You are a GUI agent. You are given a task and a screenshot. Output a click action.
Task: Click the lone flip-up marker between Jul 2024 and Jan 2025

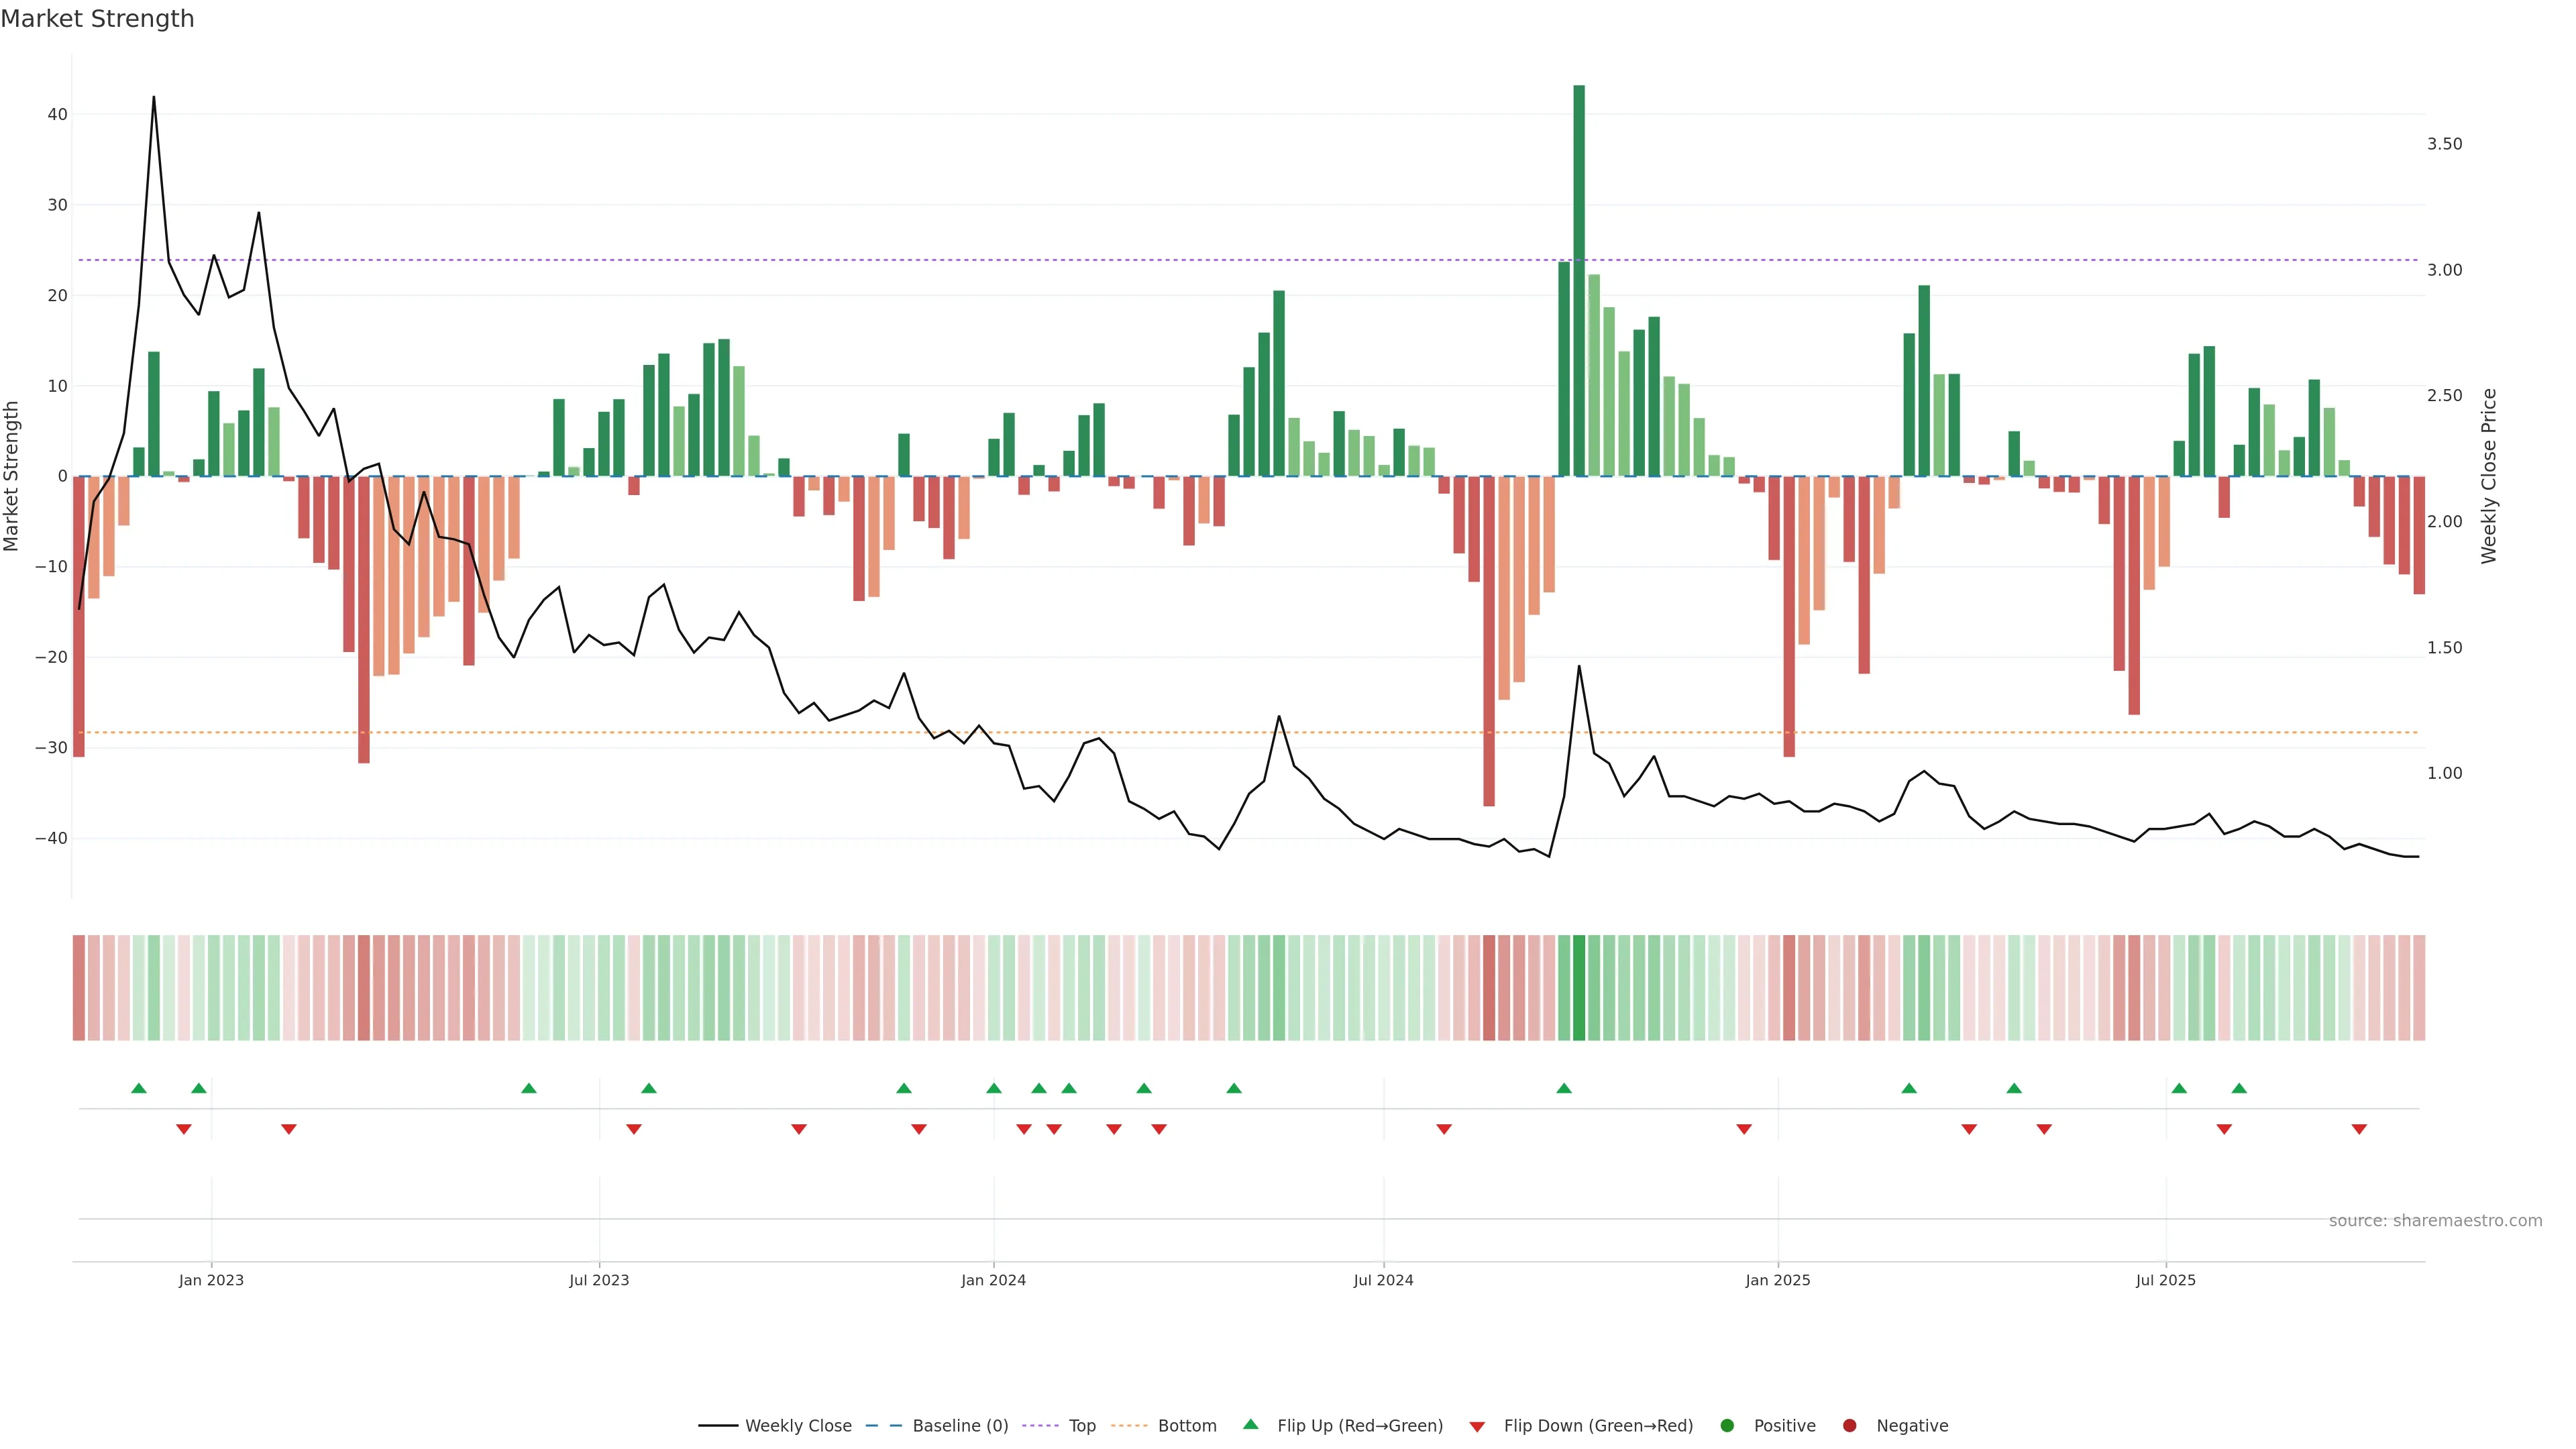click(x=1564, y=1088)
